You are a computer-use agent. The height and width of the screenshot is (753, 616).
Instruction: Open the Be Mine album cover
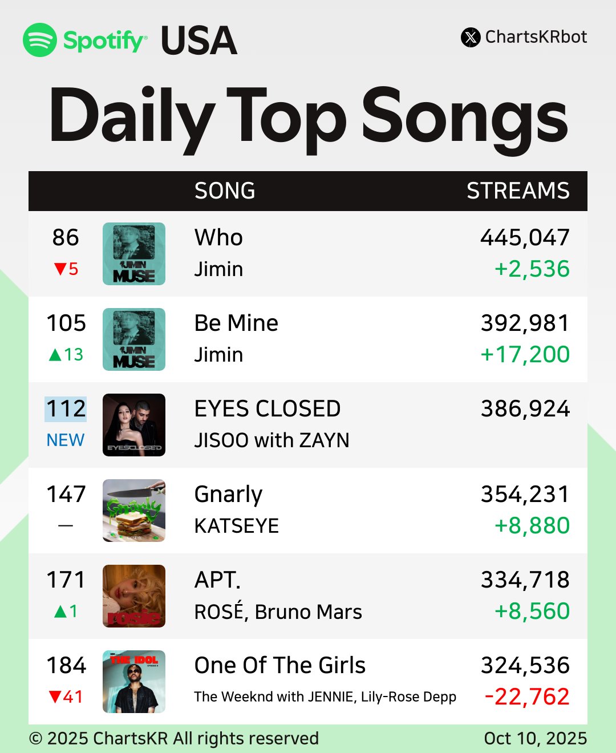tap(134, 339)
